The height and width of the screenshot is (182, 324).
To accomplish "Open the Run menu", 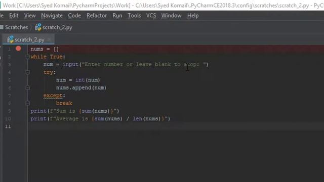I will pyautogui.click(x=117, y=16).
